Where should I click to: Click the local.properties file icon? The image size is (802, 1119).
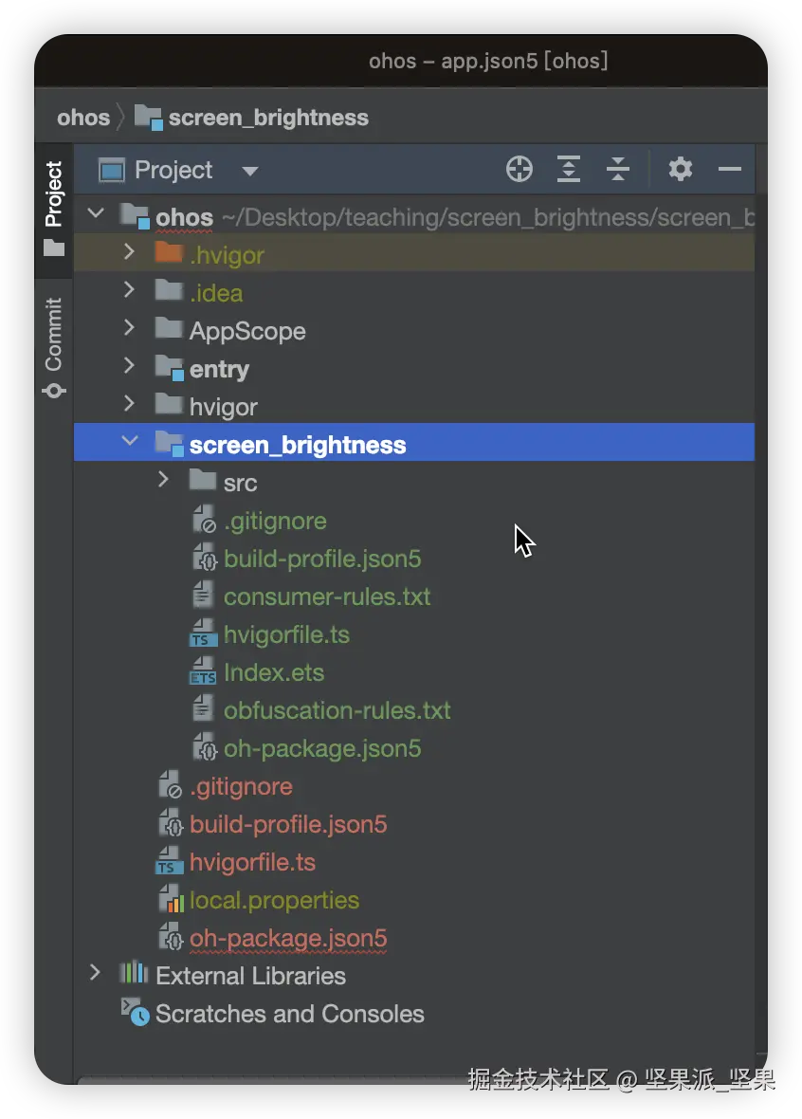tap(171, 901)
